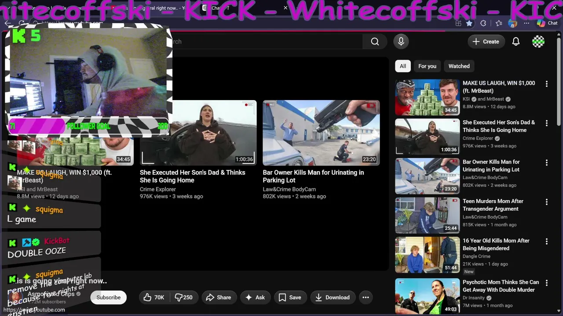Viewport: 563px width, 316px height.
Task: Open options menu for Bar Owner Kills Man sidebar video
Action: pos(547,163)
